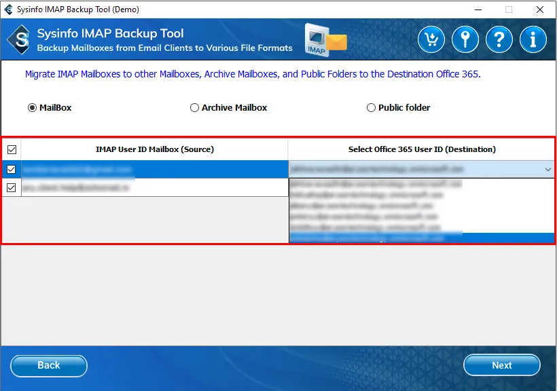Screen dimensions: 557x391
Task: Toggle the select-all checkbox in the table header
Action: (12, 149)
